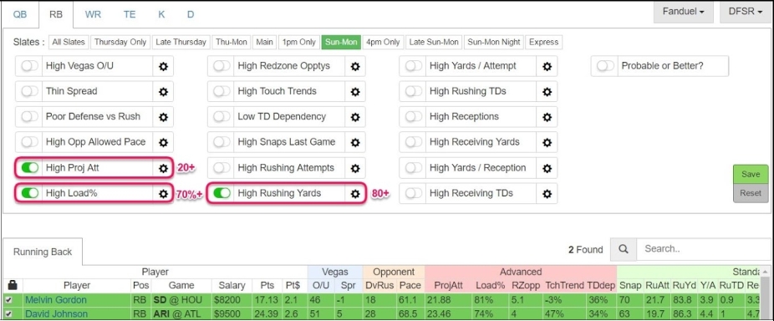Select the Sun-Mon Night slate
774x321 pixels.
point(494,42)
